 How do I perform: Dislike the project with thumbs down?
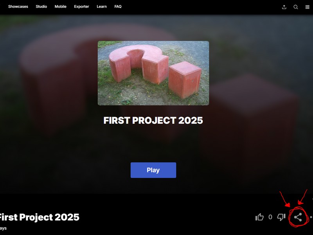point(281,217)
